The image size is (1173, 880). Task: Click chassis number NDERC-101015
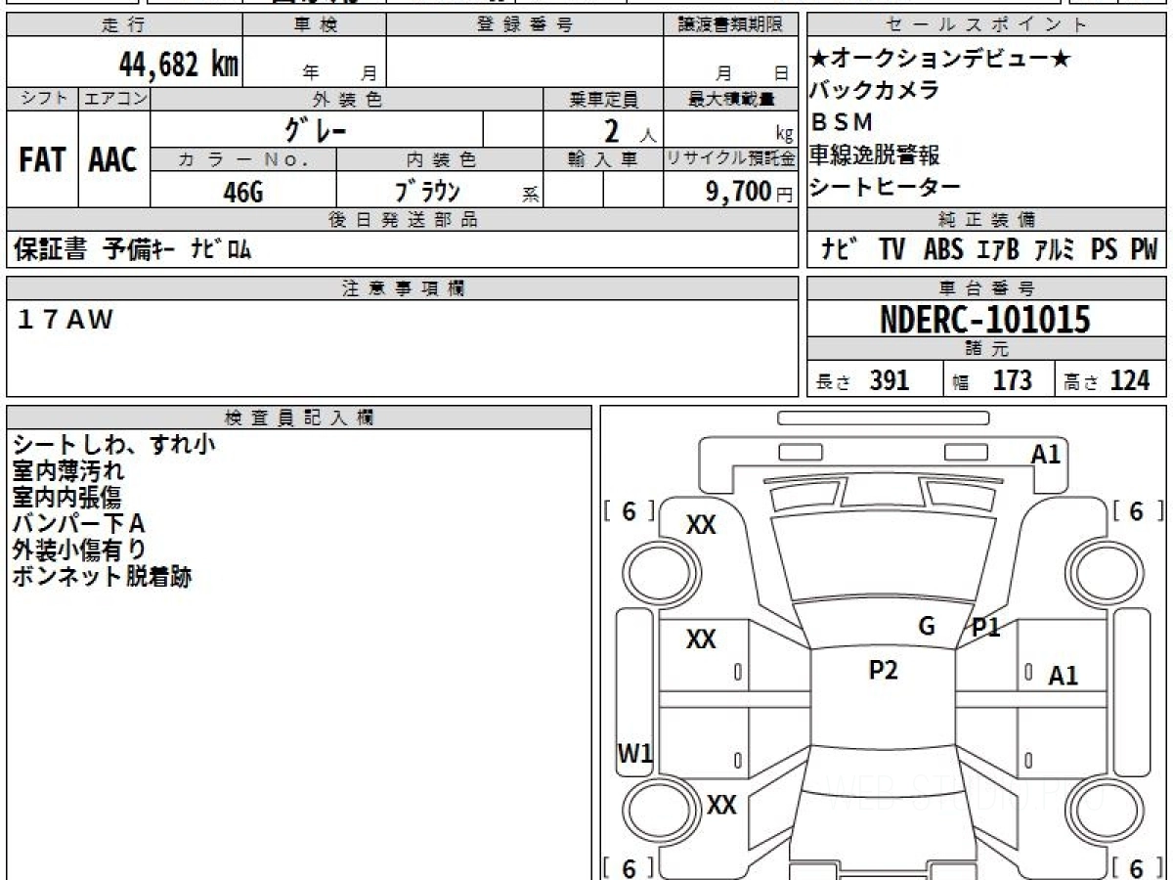click(985, 320)
